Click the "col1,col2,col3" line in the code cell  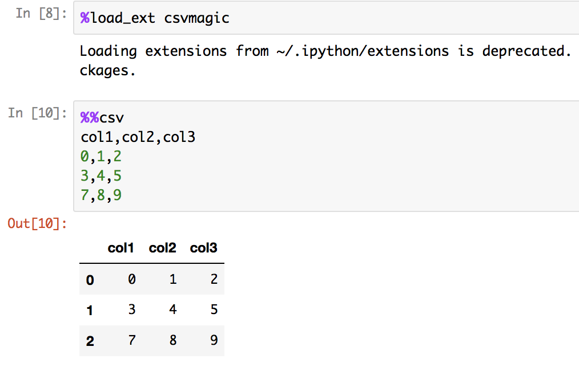pyautogui.click(x=138, y=137)
